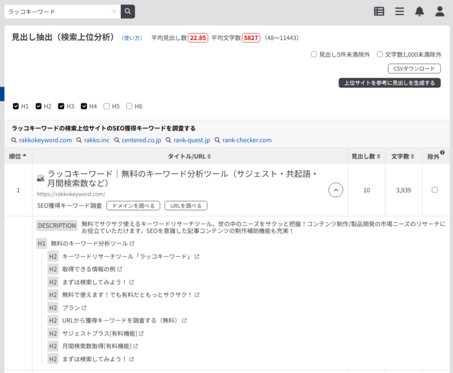This screenshot has width=453, height=373.
Task: Tick the exclude checkbox for rank 1 row
Action: pos(435,190)
